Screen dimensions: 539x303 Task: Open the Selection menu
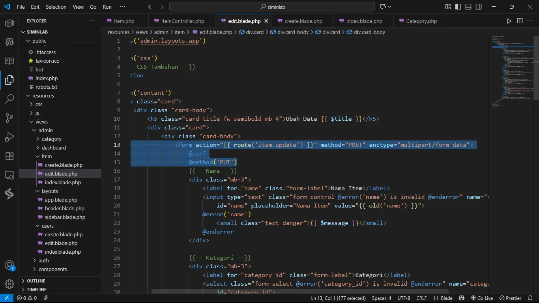tap(56, 7)
